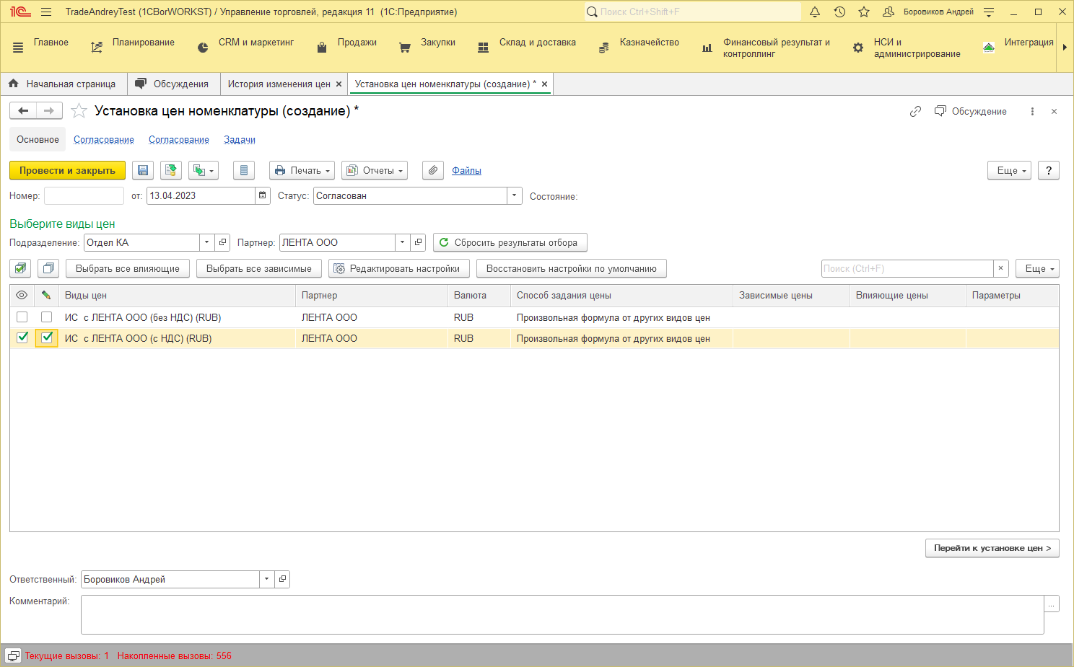Click the save document diskette icon

143,170
